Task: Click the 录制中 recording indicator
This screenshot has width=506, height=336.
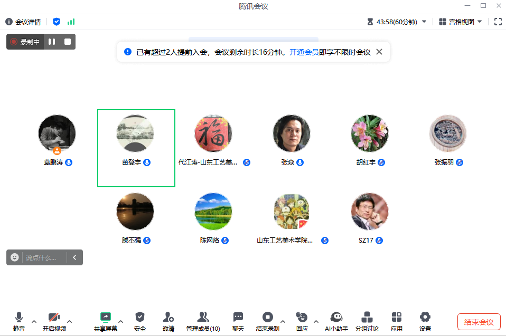Action: [x=25, y=42]
